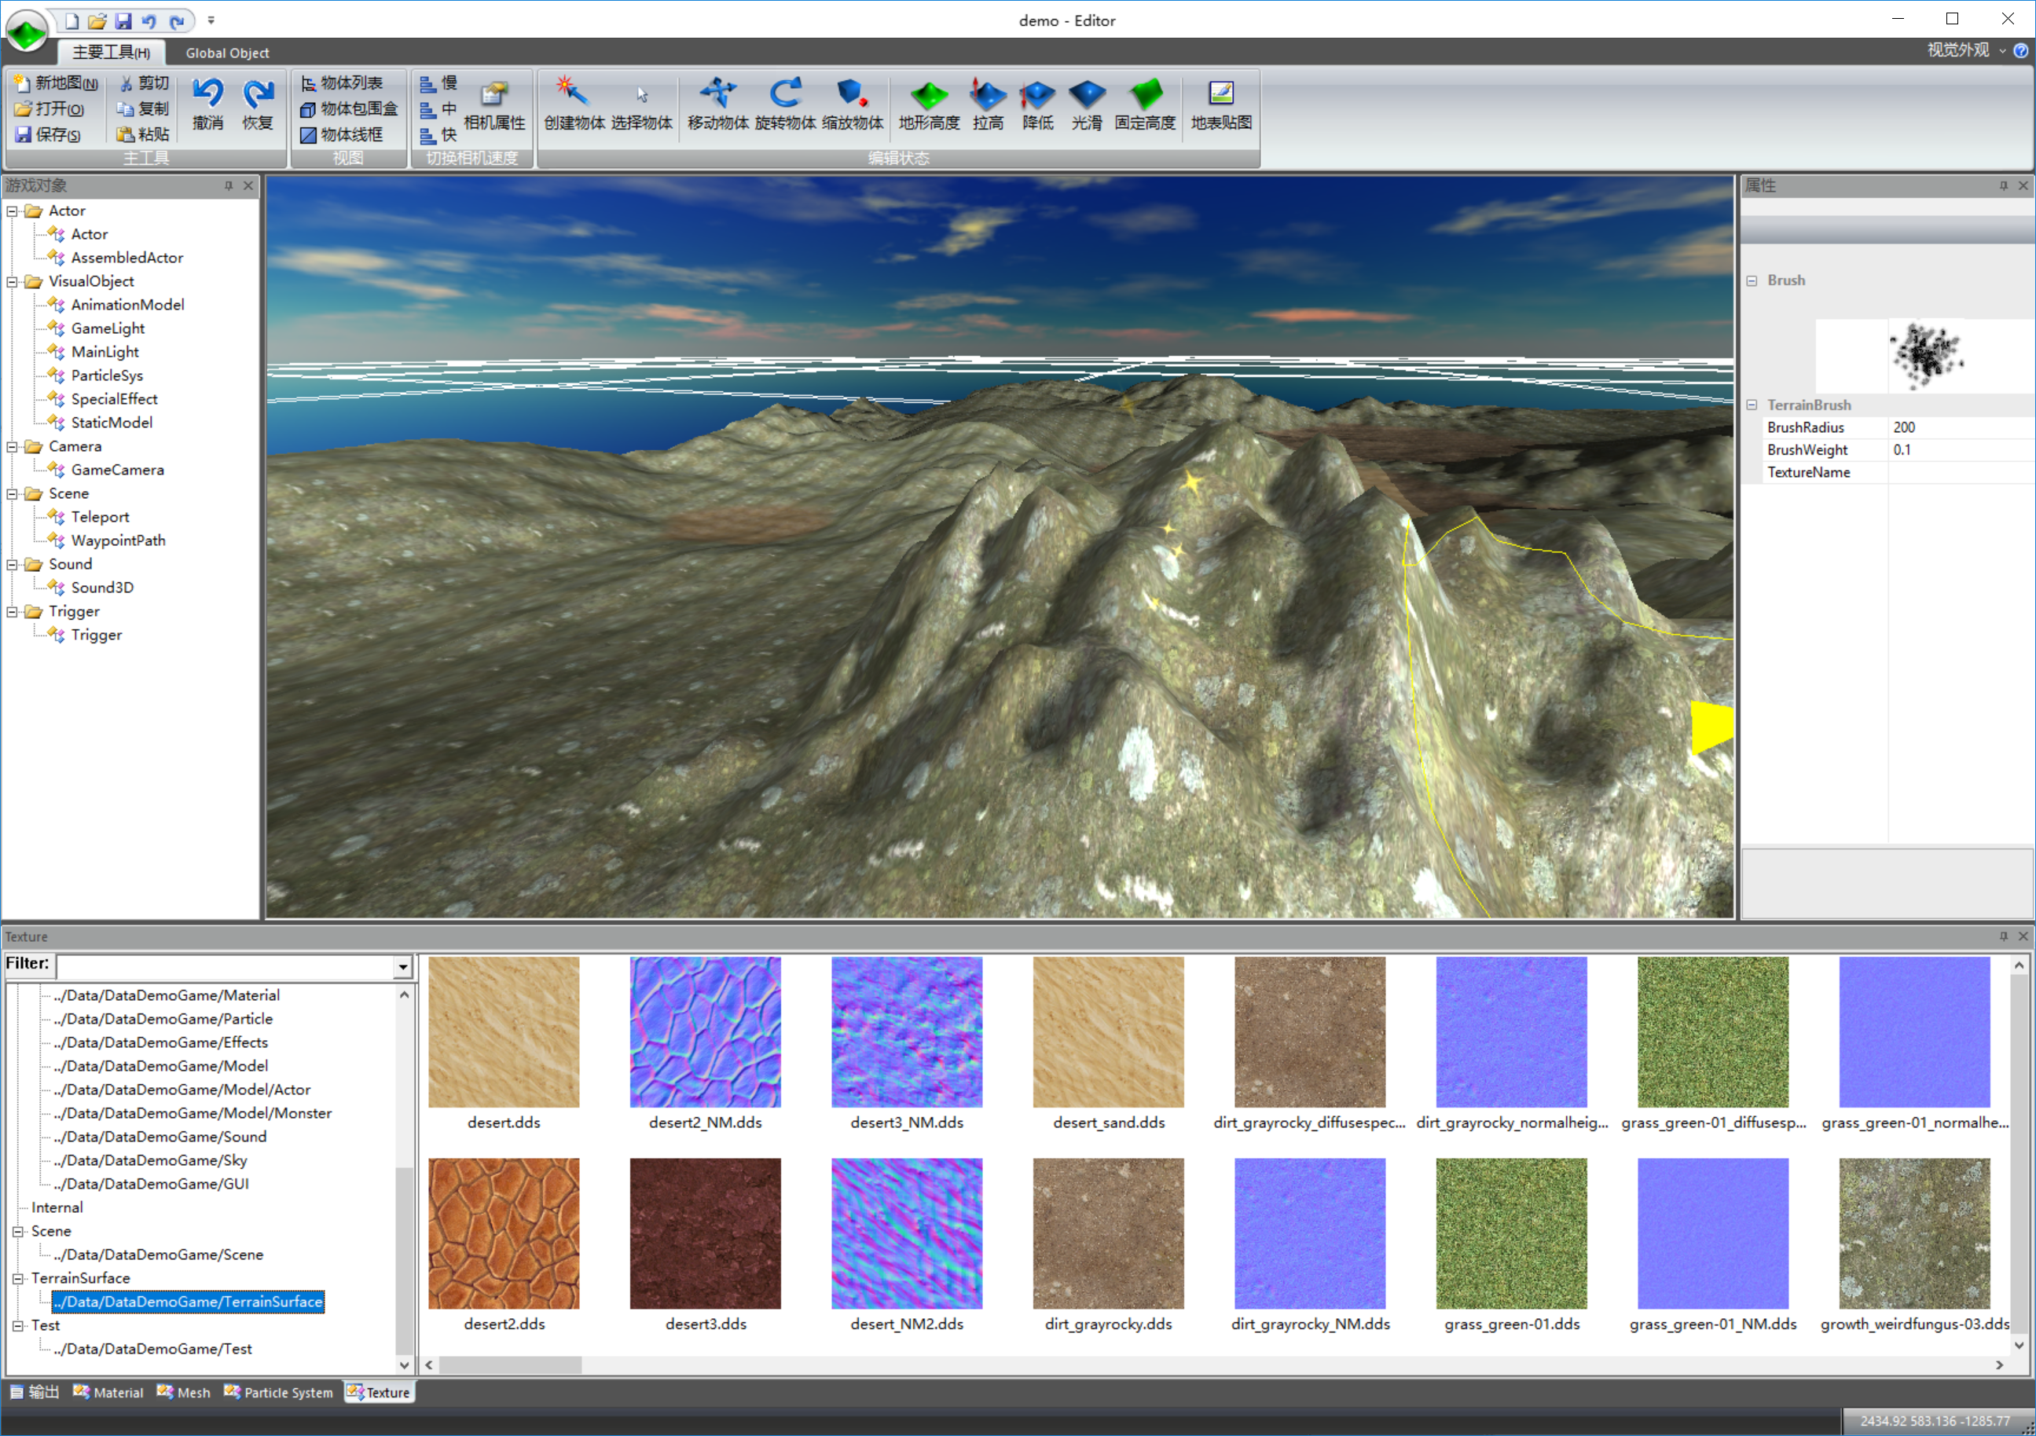Toggle 物体包围盒 bounding box display
This screenshot has width=2036, height=1436.
[350, 108]
